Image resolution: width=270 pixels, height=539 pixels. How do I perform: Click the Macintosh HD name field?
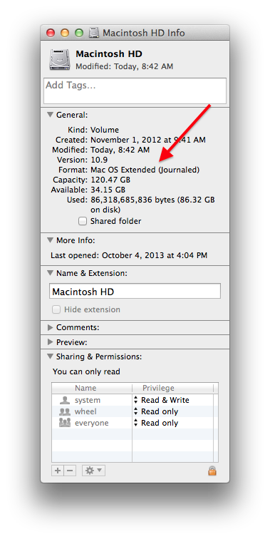point(135,291)
